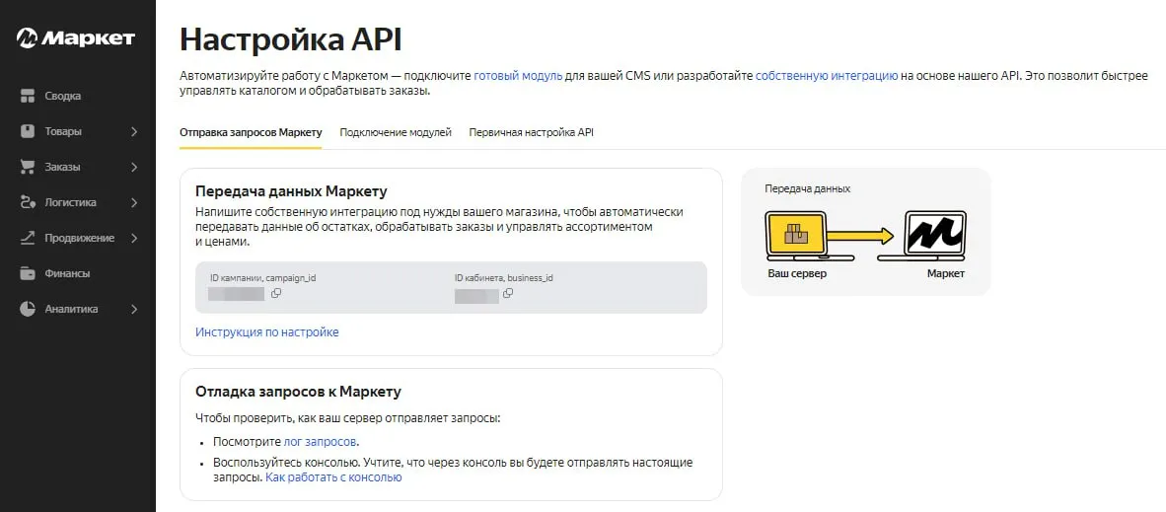The image size is (1166, 512).
Task: Expand the Продвижение submenu chevron
Action: pyautogui.click(x=134, y=238)
